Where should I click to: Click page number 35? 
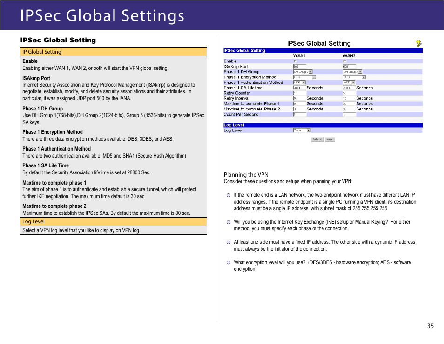tap(430, 326)
